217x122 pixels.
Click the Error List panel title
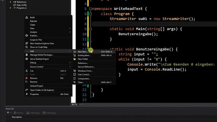point(10,109)
